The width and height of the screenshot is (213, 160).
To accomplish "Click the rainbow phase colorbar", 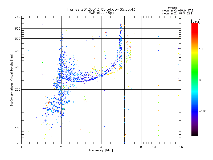I will click(195, 79).
